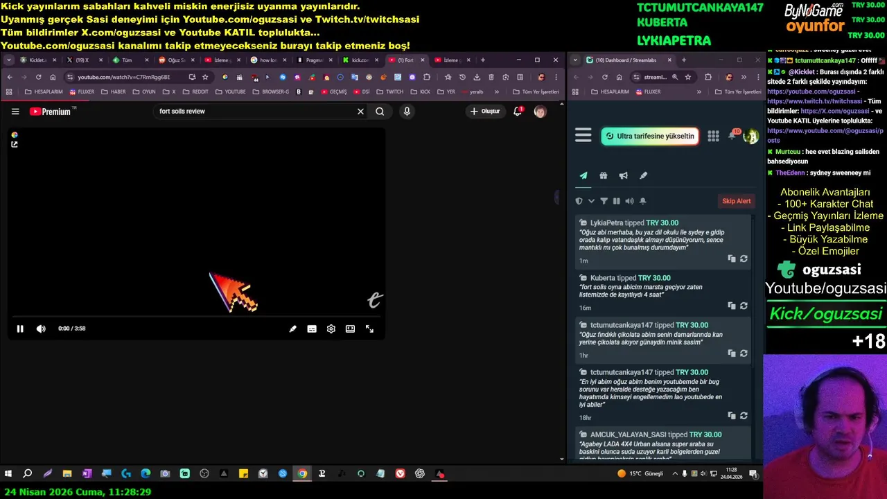Open Streamlabs hamburger menu

point(583,136)
